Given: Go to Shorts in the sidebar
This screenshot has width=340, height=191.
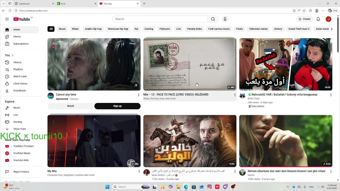Looking at the screenshot, I should tap(21, 37).
